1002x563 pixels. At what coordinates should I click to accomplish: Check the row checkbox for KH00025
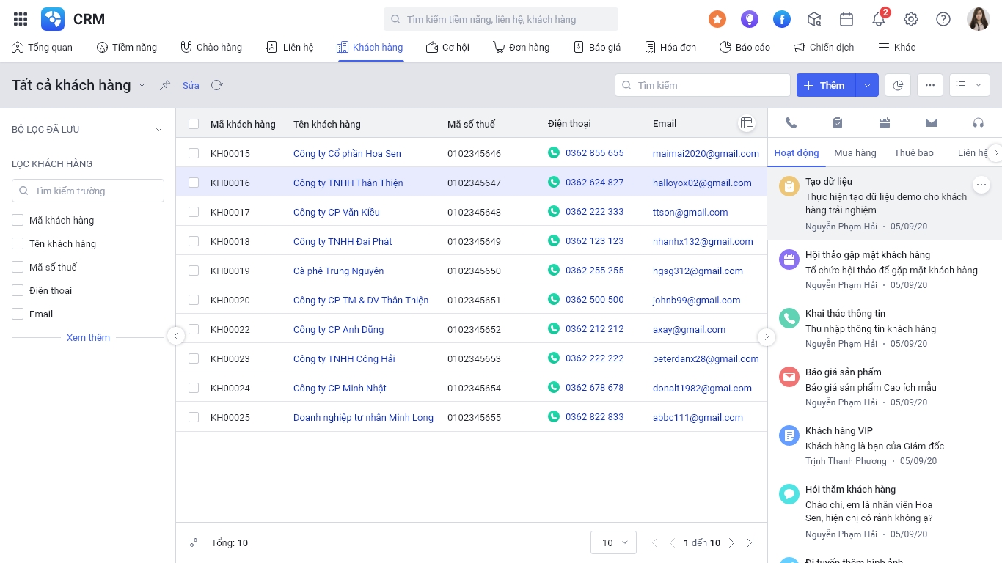coord(194,417)
